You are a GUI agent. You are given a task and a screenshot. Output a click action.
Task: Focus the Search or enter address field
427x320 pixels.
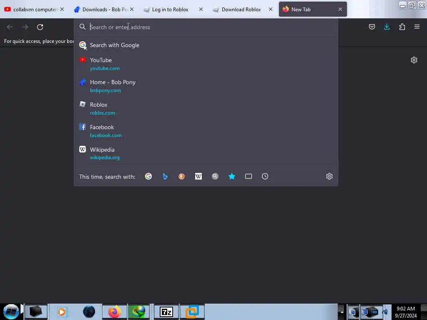click(206, 27)
